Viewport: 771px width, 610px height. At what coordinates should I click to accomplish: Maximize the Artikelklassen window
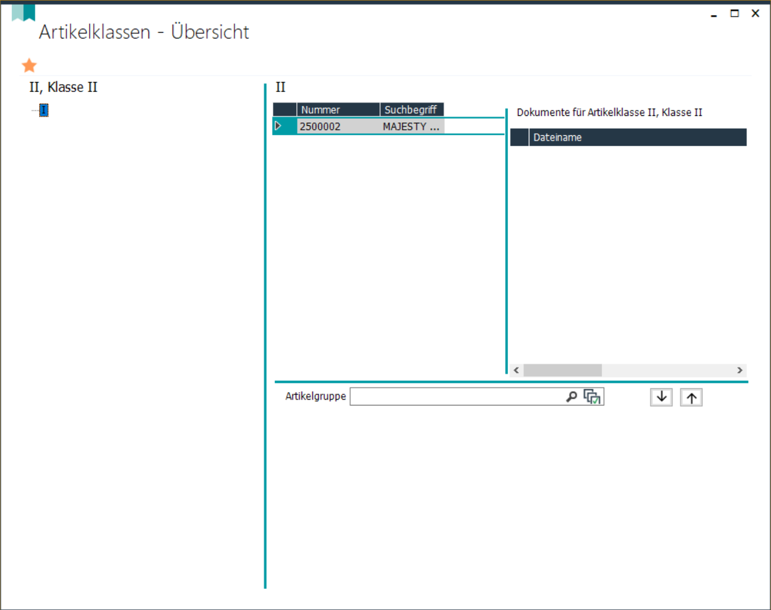pos(734,13)
